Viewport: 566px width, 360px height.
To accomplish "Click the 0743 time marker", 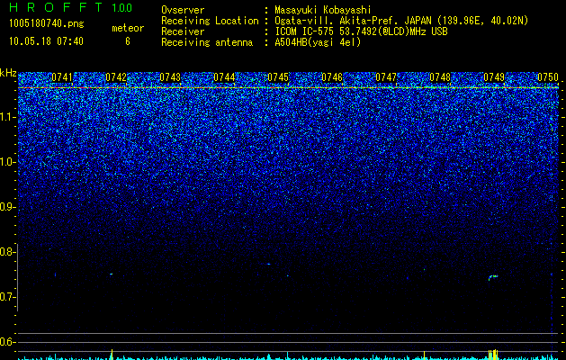I will pos(170,77).
